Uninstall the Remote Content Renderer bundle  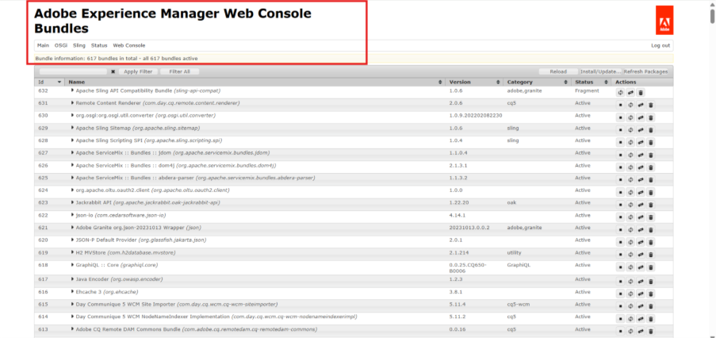(651, 106)
